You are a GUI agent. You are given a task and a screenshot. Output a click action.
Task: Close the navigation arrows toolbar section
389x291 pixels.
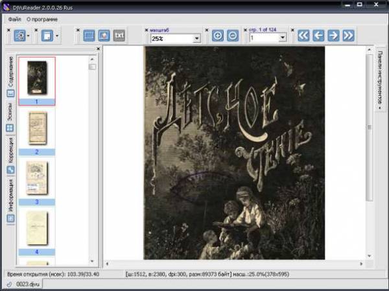click(x=292, y=30)
